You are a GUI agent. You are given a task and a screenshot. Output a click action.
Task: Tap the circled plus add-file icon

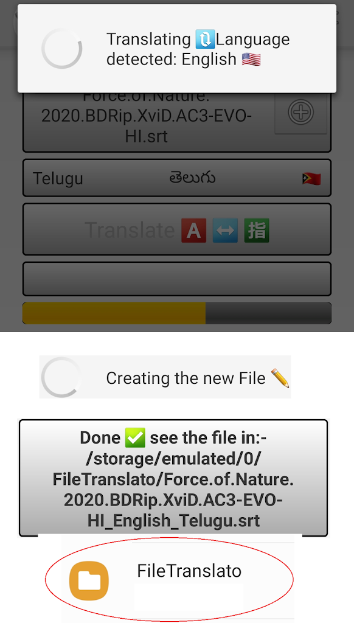click(x=300, y=113)
